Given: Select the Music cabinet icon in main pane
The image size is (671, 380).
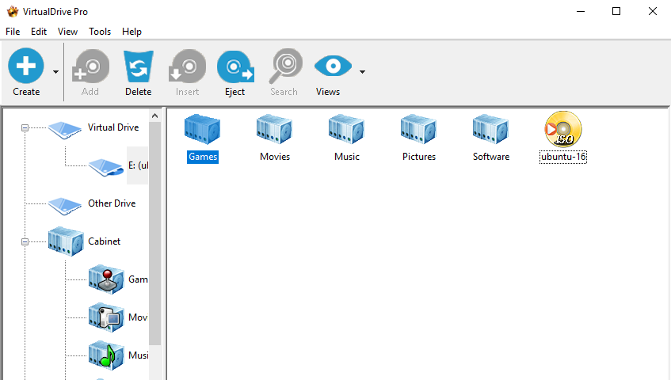Looking at the screenshot, I should [346, 129].
